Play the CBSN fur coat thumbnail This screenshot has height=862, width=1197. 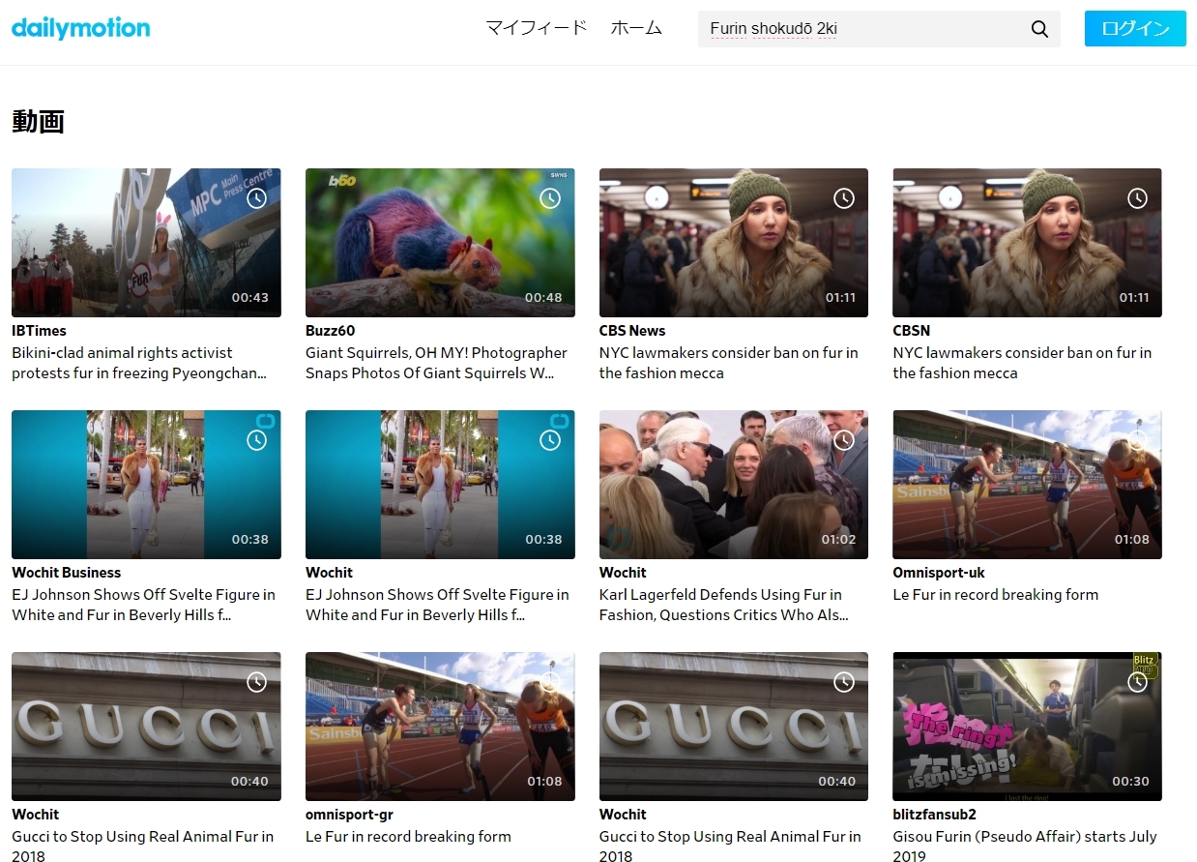[x=1028, y=243]
